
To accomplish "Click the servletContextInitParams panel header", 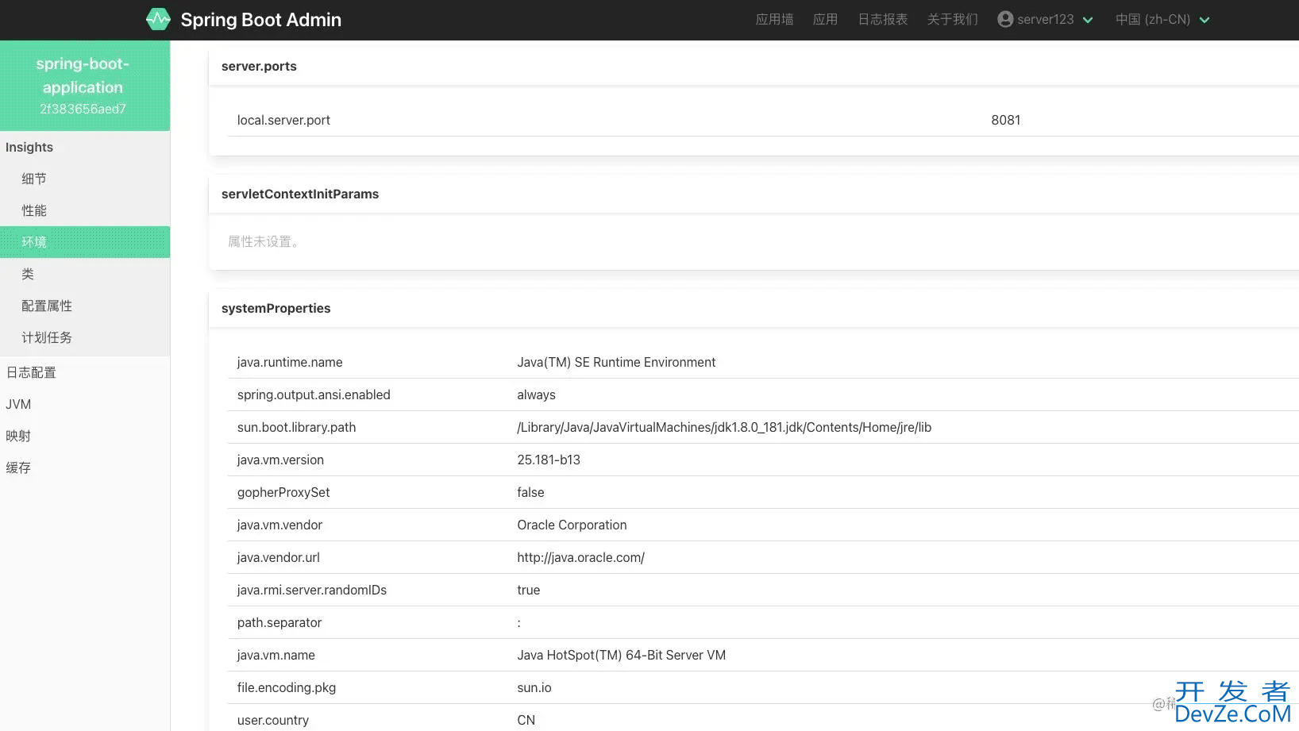I will point(754,194).
